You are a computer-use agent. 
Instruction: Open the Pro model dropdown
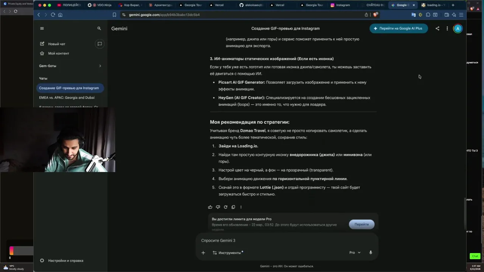point(355,253)
